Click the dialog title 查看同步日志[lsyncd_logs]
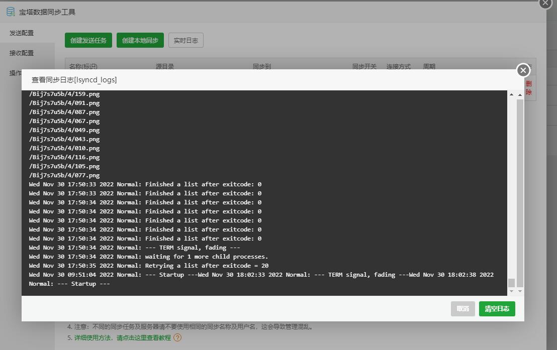The image size is (557, 350). 74,80
